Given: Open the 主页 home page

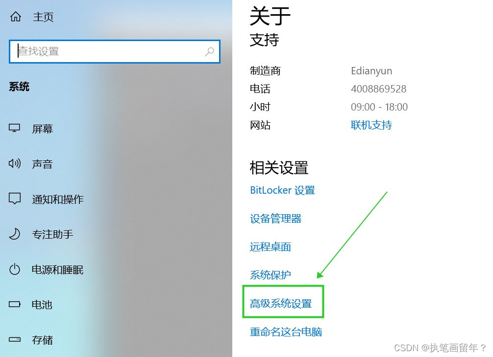Looking at the screenshot, I should coord(44,17).
